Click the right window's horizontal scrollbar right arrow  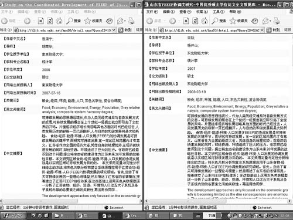(289, 201)
